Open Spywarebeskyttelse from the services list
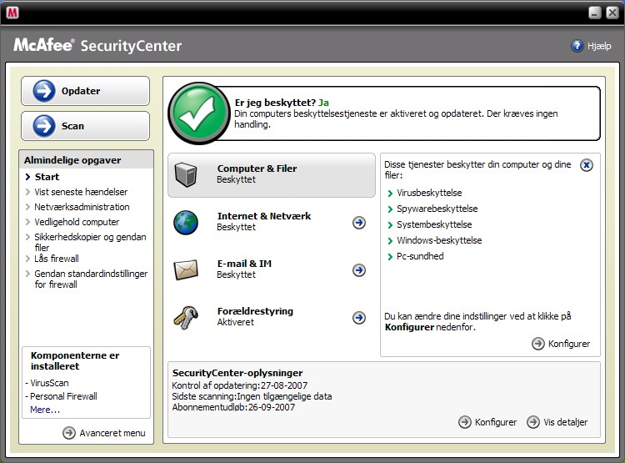 (437, 209)
